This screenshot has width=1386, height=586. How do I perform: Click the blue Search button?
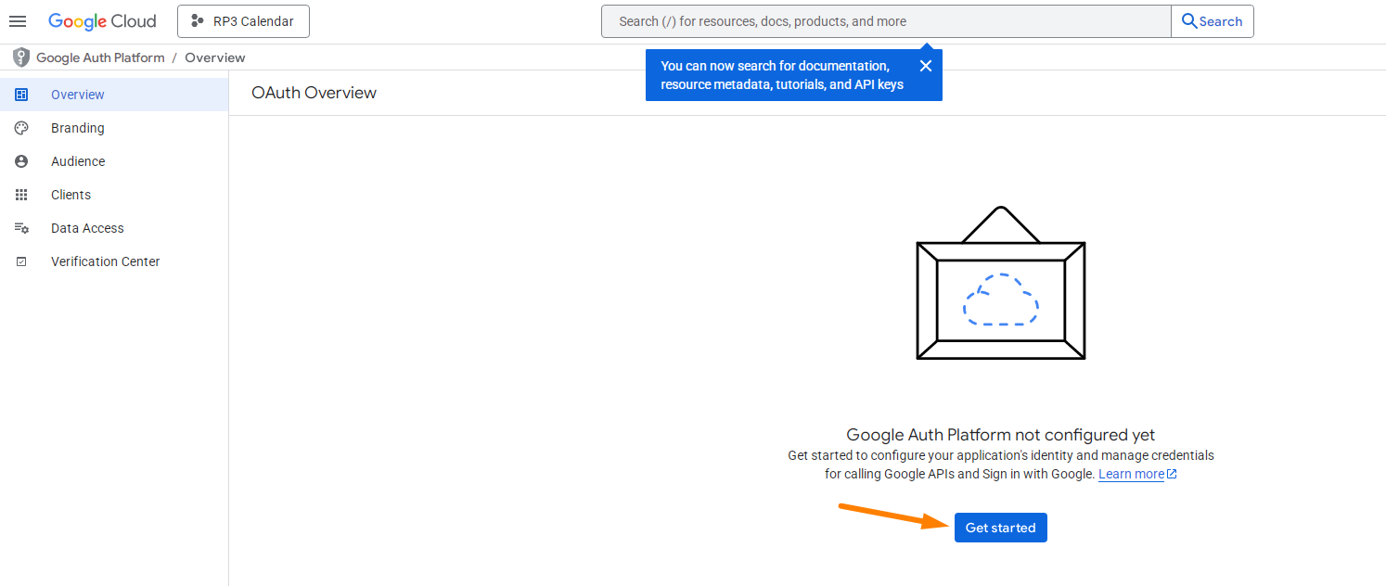[1213, 21]
